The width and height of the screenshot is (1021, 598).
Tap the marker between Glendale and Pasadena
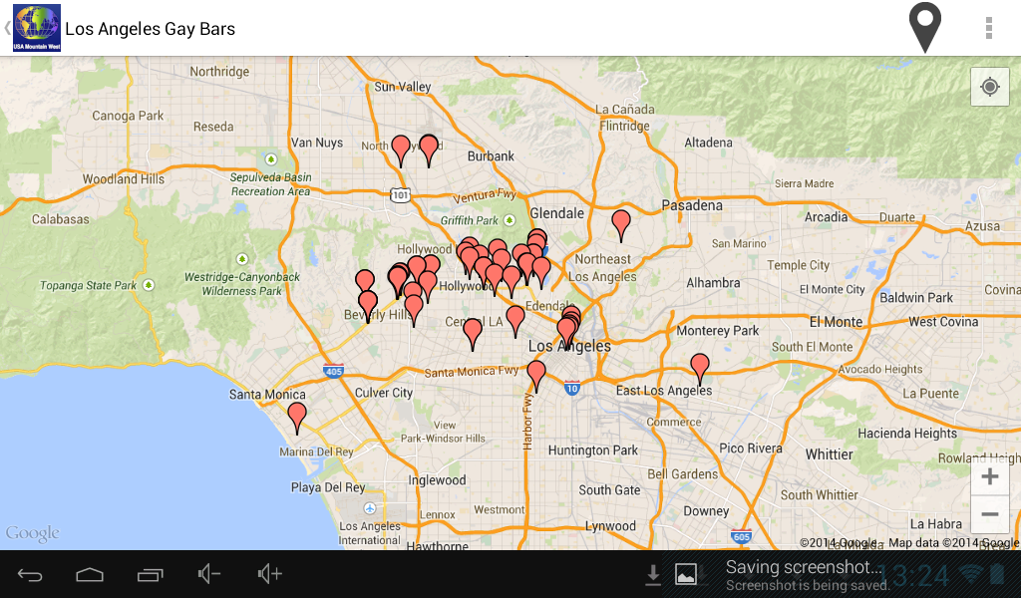pos(621,224)
